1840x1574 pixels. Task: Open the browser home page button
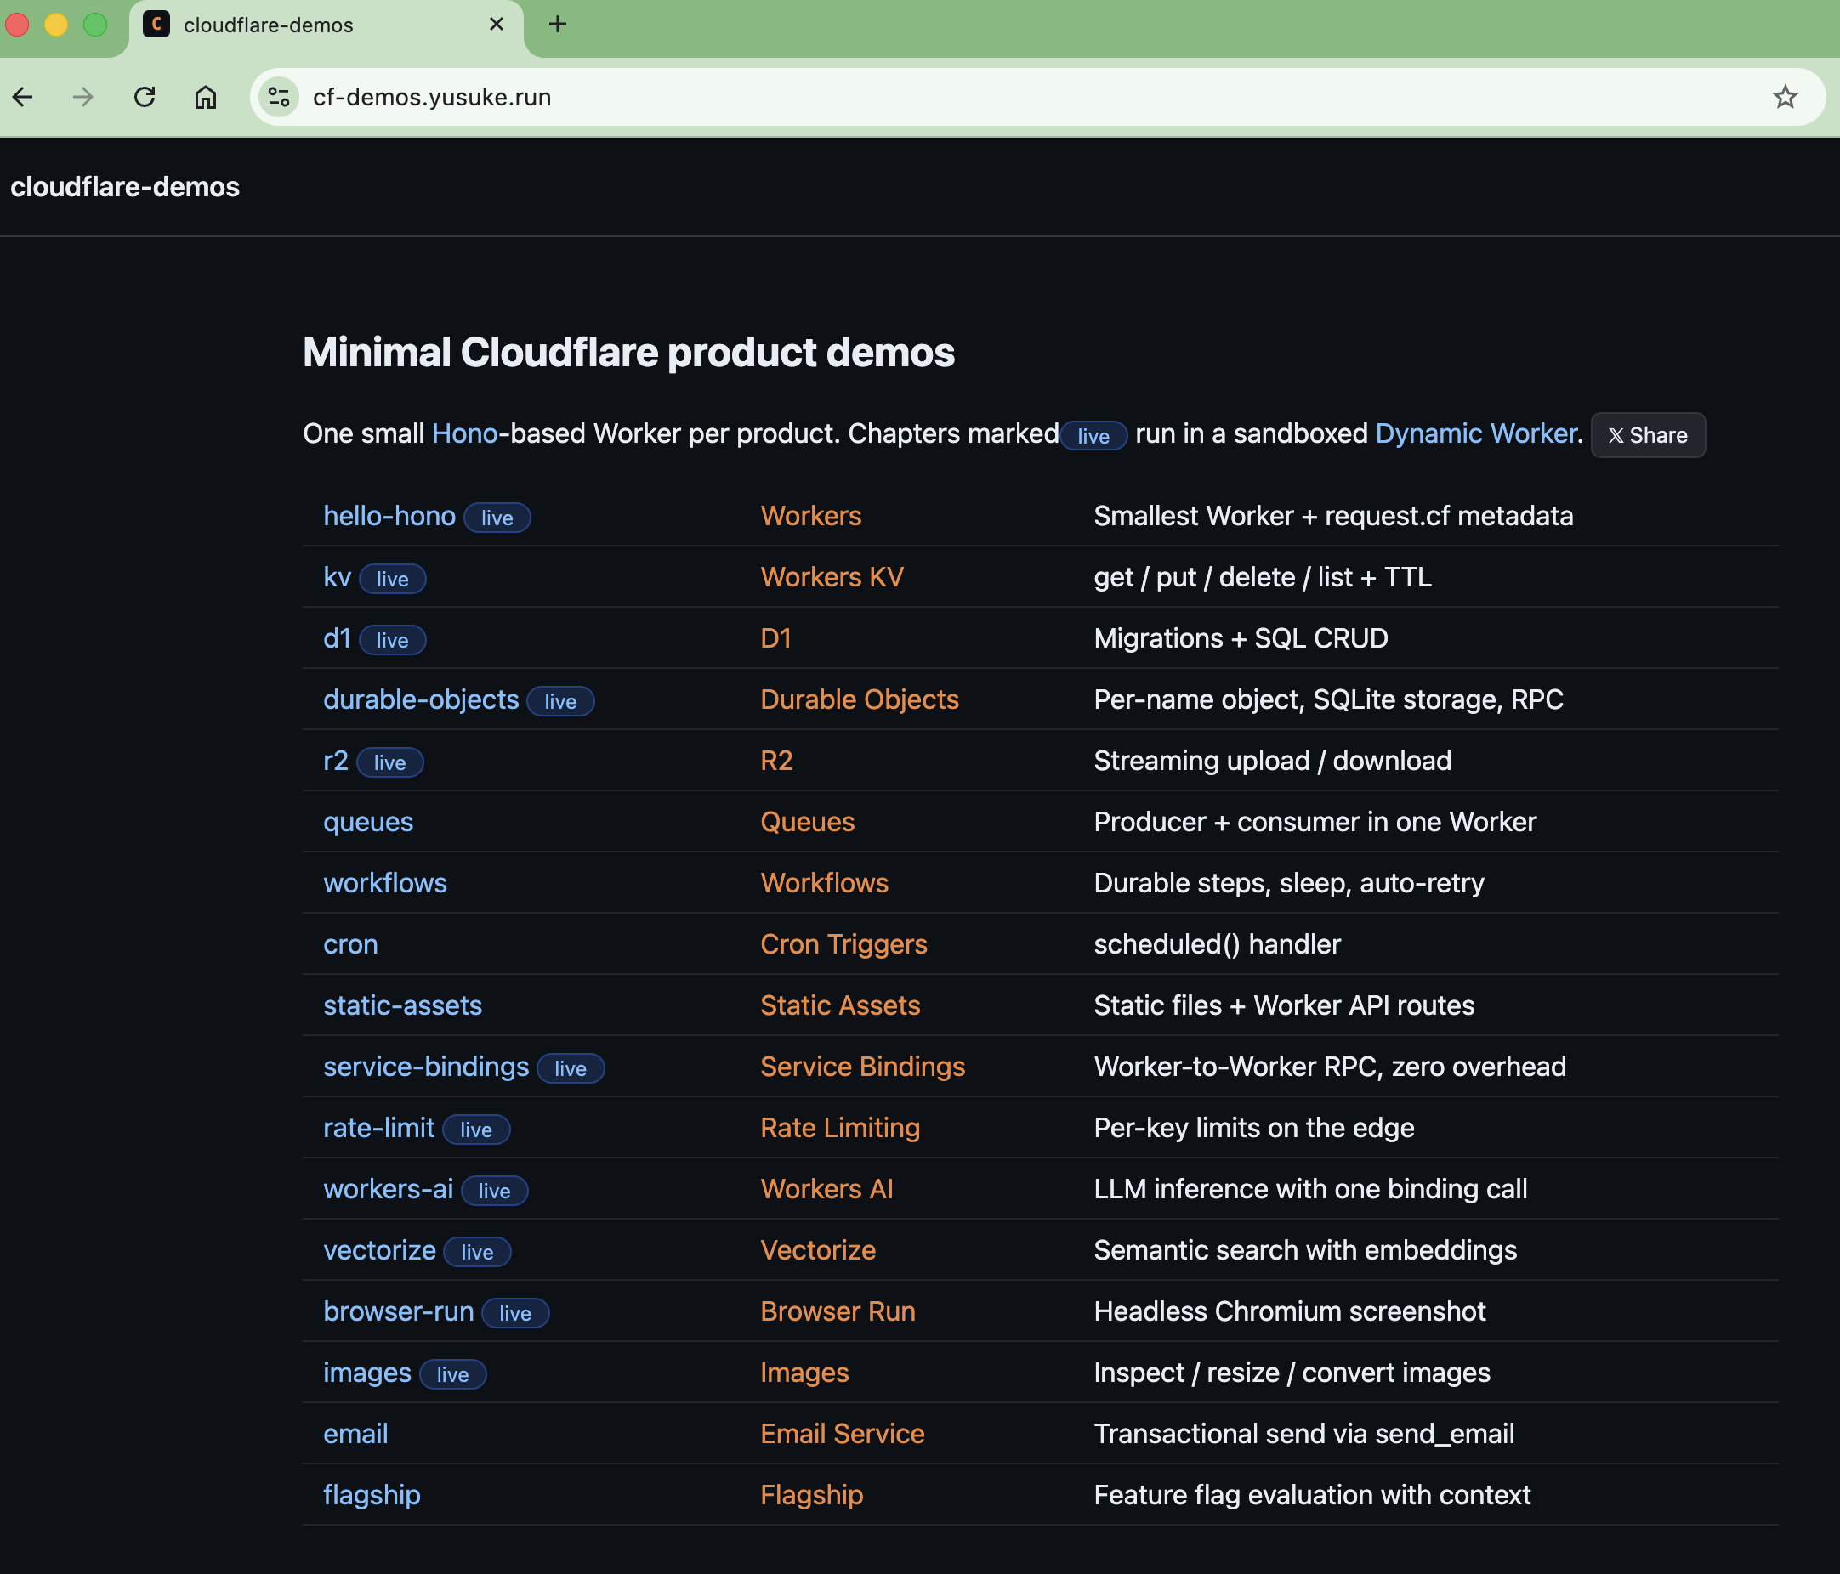pos(206,97)
